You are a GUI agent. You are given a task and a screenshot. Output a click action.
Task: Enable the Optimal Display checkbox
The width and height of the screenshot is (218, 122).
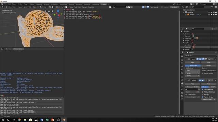[x=202, y=73]
